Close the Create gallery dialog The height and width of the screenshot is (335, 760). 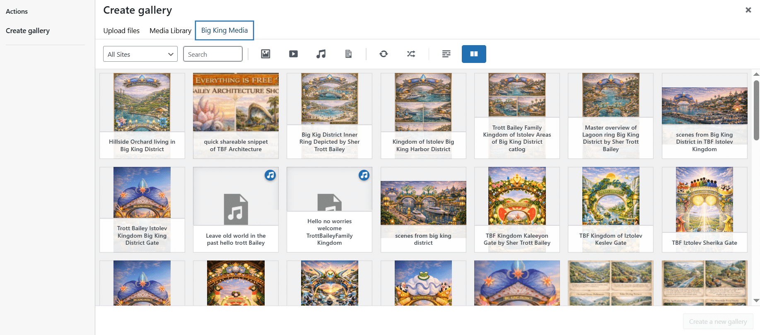pyautogui.click(x=748, y=10)
